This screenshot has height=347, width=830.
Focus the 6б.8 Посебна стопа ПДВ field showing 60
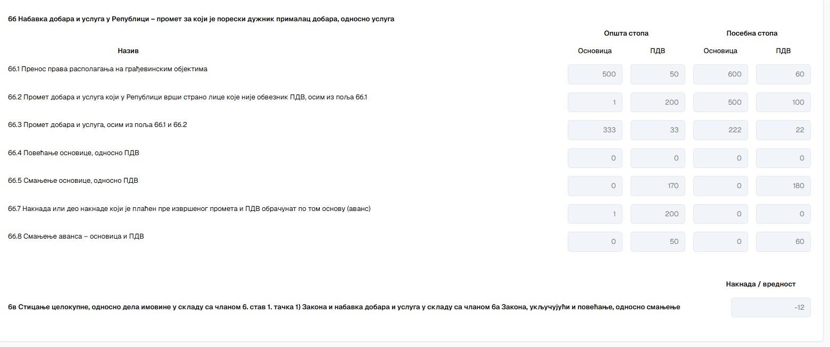click(783, 242)
